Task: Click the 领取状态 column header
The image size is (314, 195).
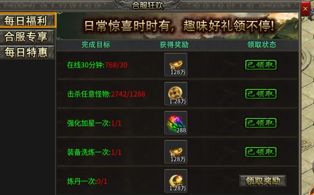Action: [x=262, y=45]
